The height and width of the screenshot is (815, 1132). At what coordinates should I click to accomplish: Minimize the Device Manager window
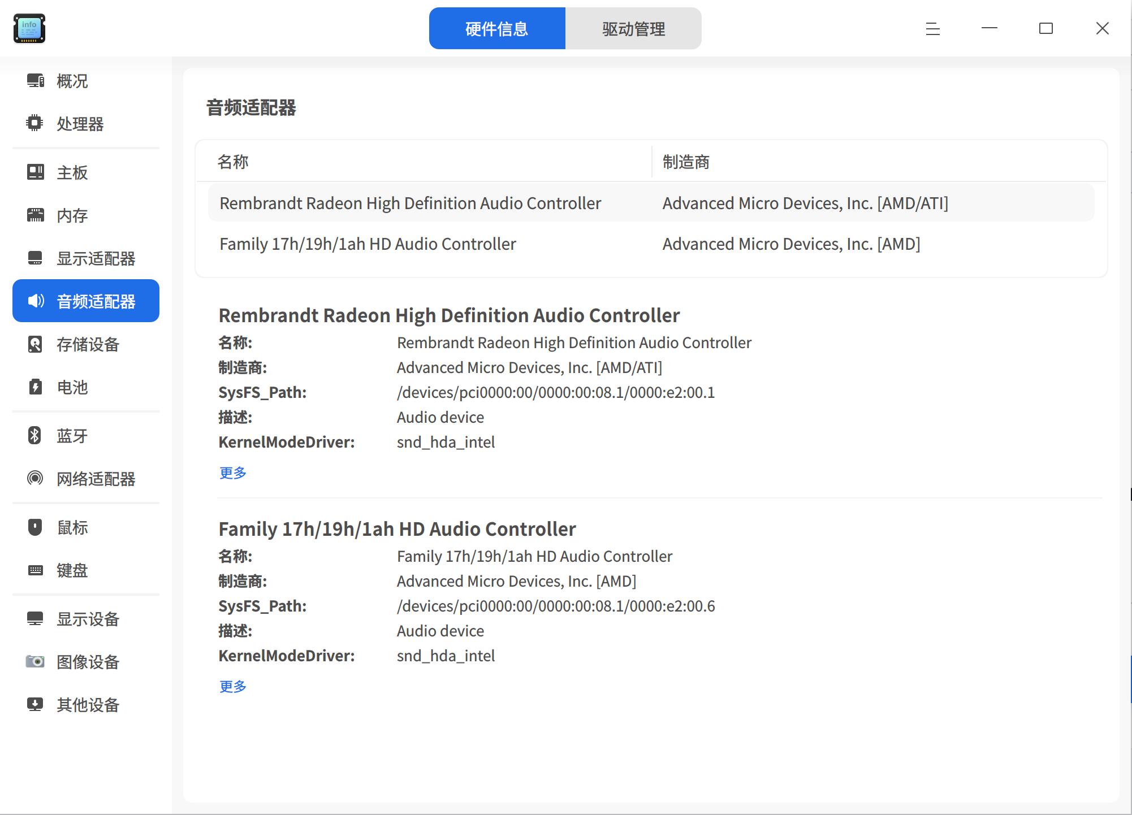click(x=990, y=28)
